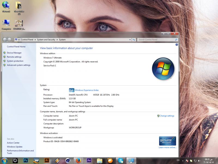The height and width of the screenshot is (164, 218).
Task: Click the EN language indicator
Action: [178, 160]
